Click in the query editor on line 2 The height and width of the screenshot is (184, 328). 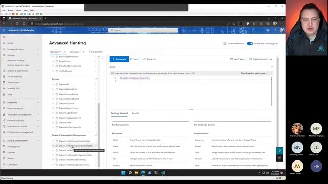point(195,81)
